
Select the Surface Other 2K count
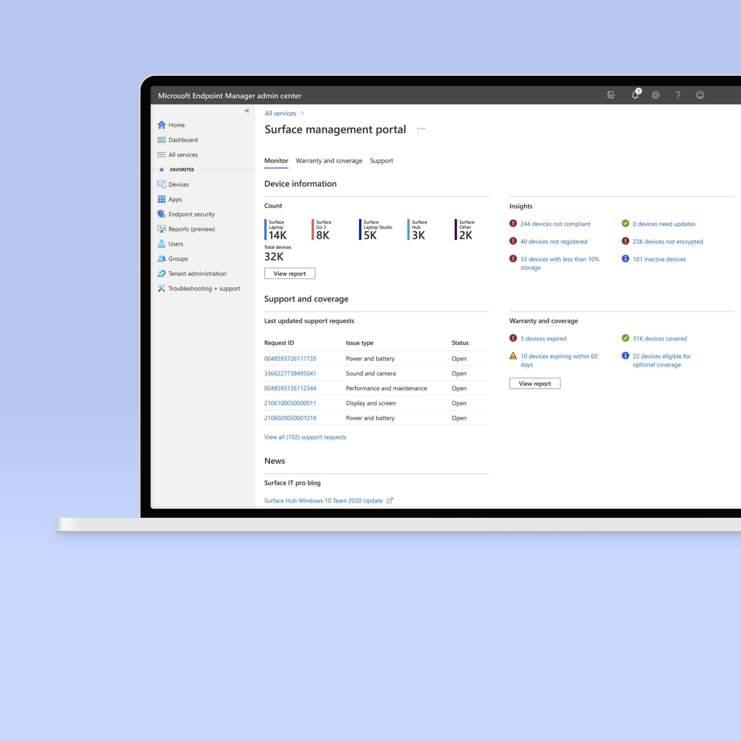[x=465, y=230]
